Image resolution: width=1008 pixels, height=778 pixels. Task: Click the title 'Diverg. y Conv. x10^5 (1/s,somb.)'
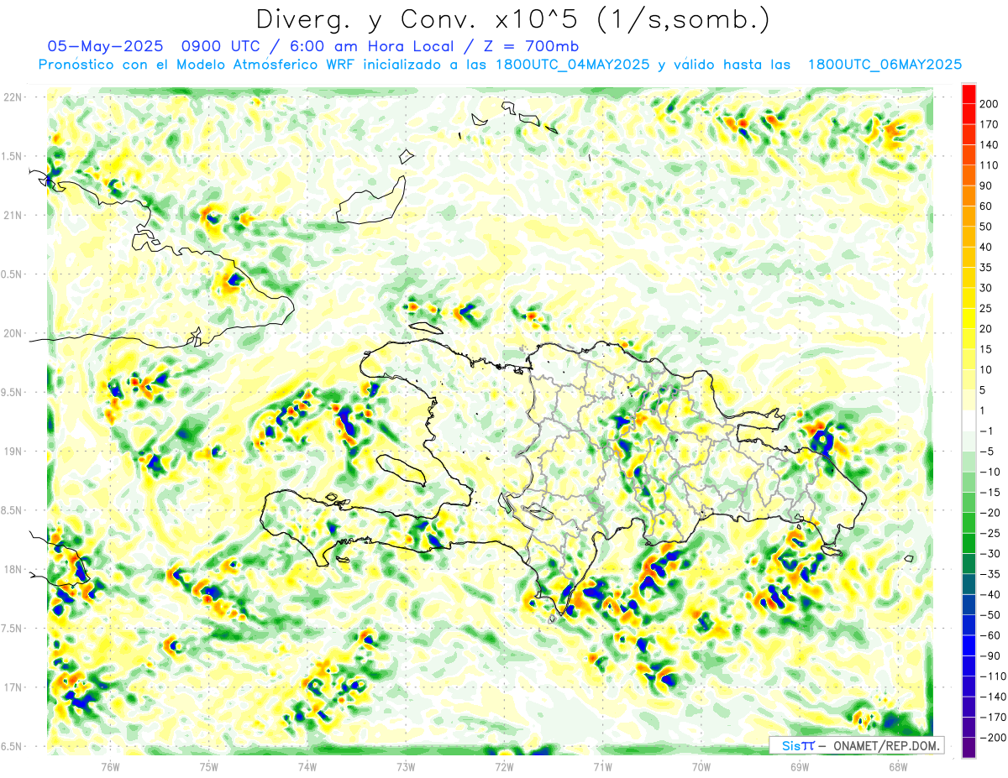click(x=512, y=18)
